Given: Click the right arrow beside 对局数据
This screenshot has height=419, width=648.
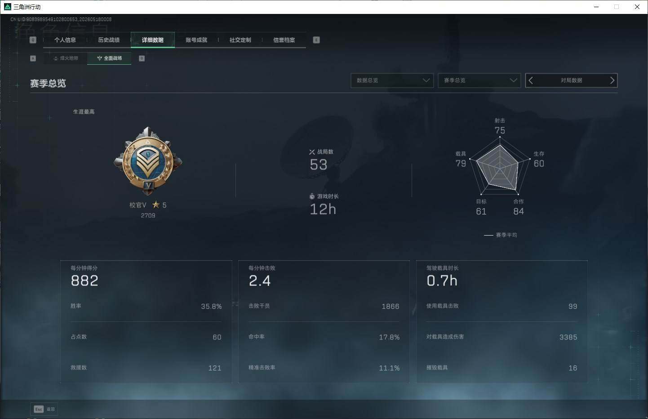Looking at the screenshot, I should pyautogui.click(x=612, y=80).
